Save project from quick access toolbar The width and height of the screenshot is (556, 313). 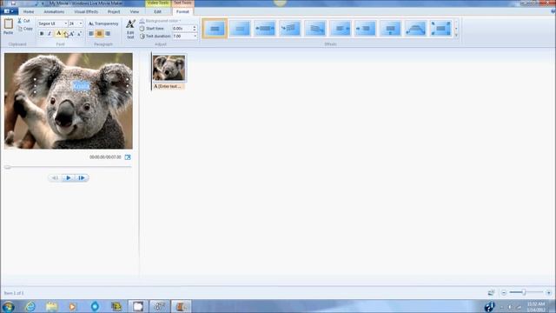point(14,3)
